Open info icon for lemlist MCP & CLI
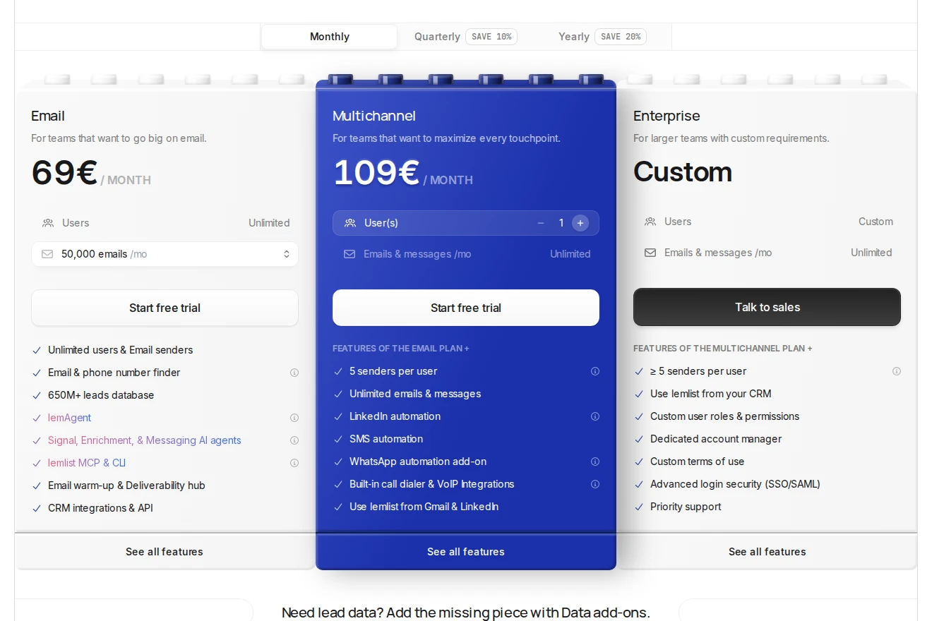932x621 pixels. pos(294,463)
